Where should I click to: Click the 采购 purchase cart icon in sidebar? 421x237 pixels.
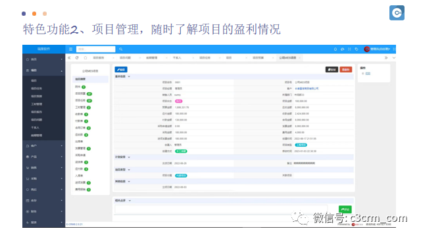point(28,178)
